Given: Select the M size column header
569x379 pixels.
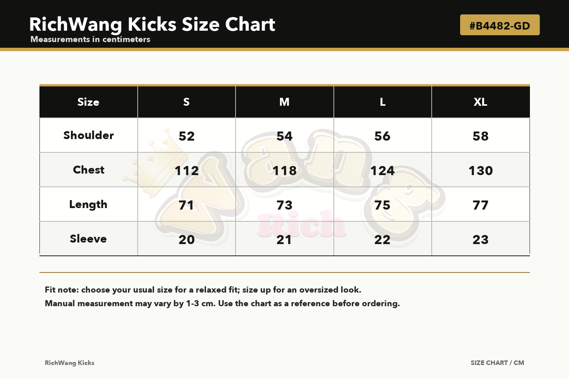Looking at the screenshot, I should coord(284,102).
